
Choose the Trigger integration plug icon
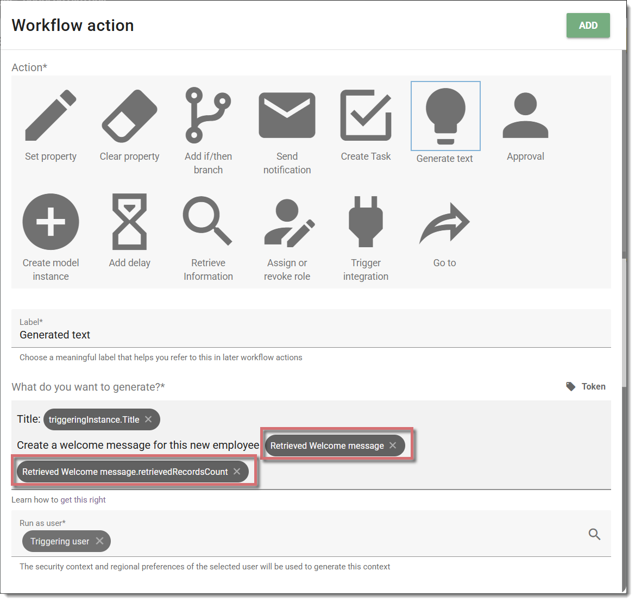pos(366,222)
